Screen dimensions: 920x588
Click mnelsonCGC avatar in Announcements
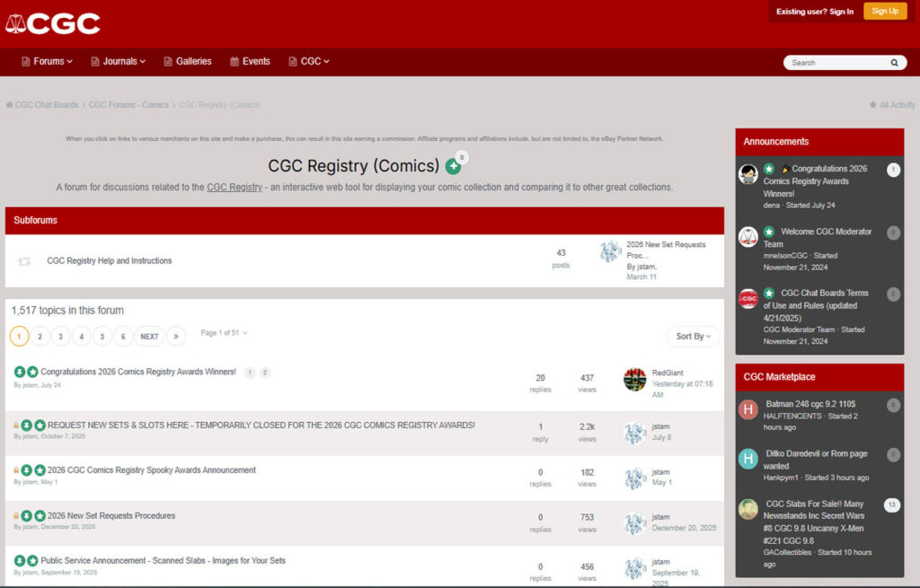pyautogui.click(x=748, y=237)
